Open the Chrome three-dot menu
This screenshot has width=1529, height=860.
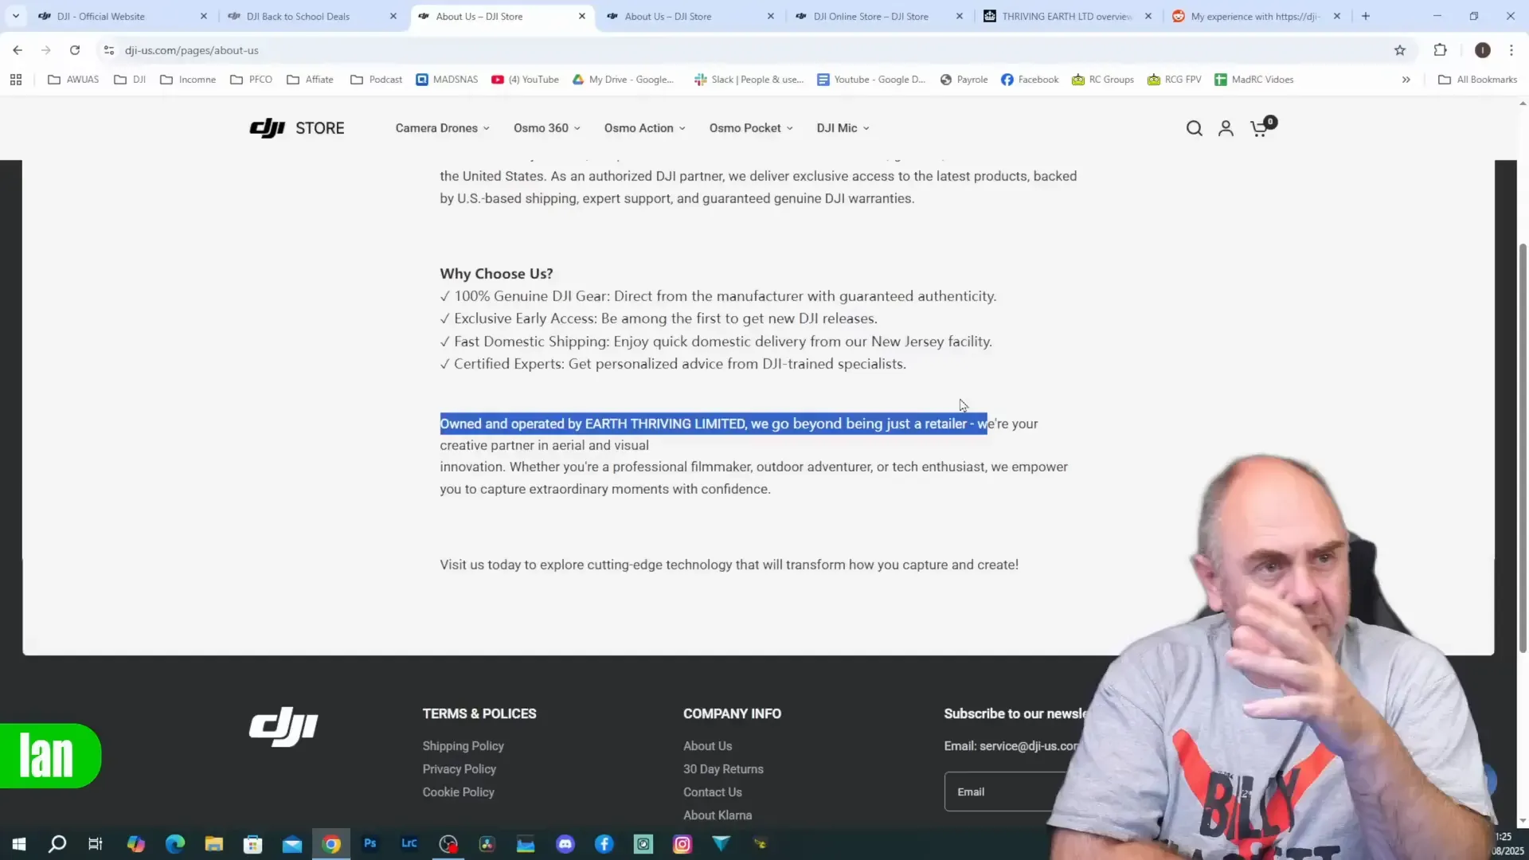coord(1511,50)
